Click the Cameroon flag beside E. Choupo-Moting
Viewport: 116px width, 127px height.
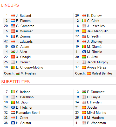13,67
